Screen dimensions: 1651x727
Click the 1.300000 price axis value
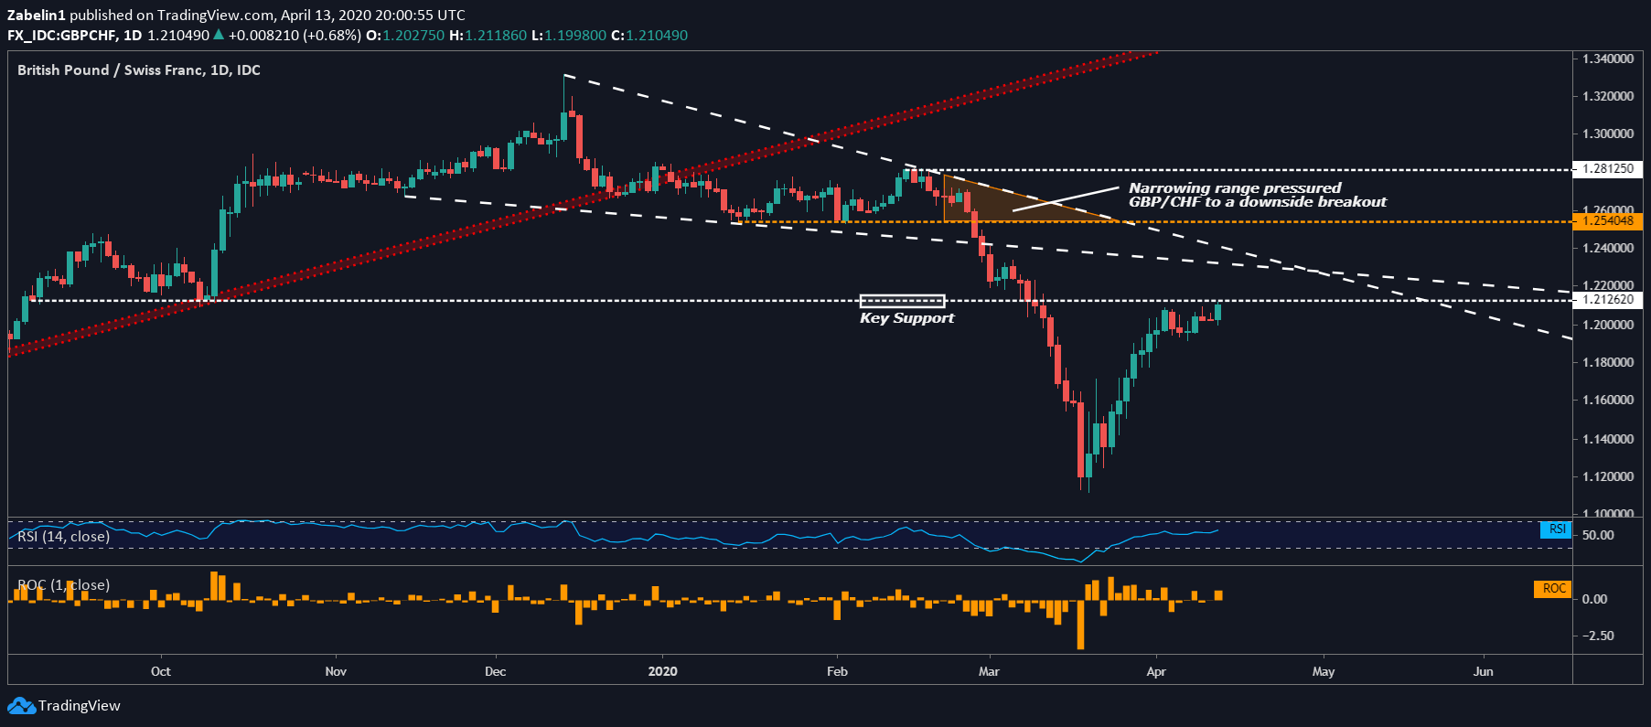click(1608, 134)
